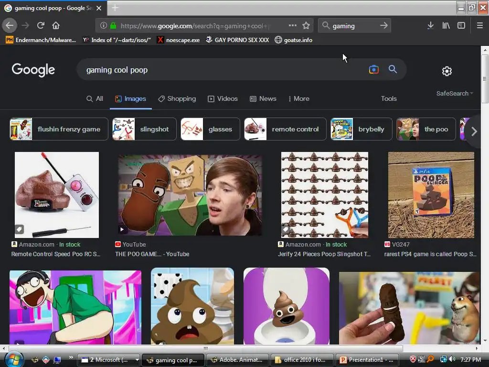The height and width of the screenshot is (367, 489).
Task: Select the flushin frenzy game chip
Action: coord(59,129)
